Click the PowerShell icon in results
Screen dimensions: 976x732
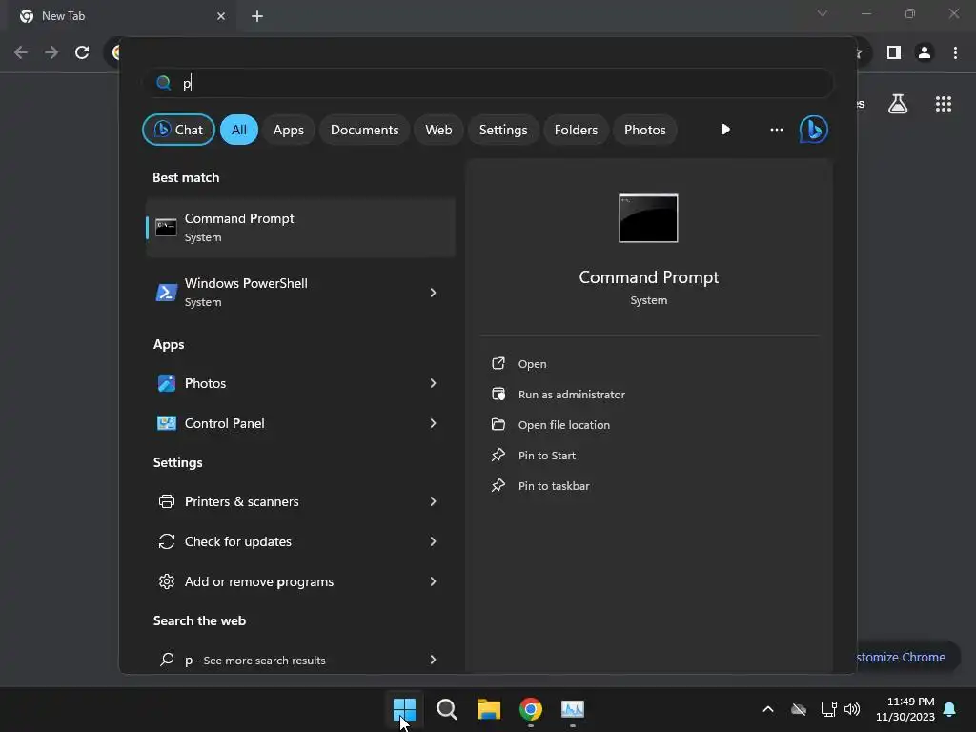[x=166, y=292]
